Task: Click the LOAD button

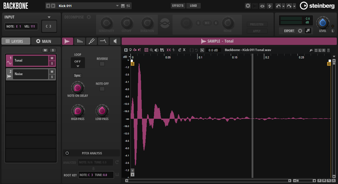Action: pyautogui.click(x=193, y=6)
